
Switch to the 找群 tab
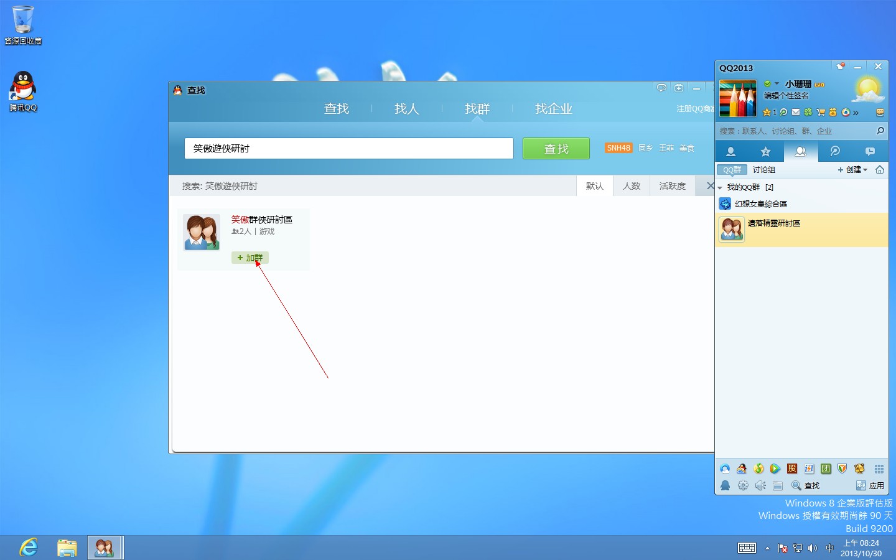point(477,109)
